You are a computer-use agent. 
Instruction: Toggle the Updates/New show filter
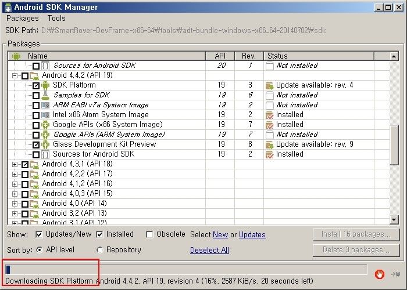[x=39, y=234]
